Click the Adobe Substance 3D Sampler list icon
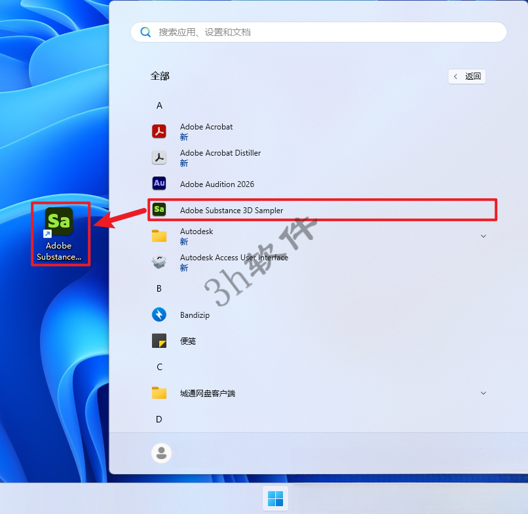 159,210
